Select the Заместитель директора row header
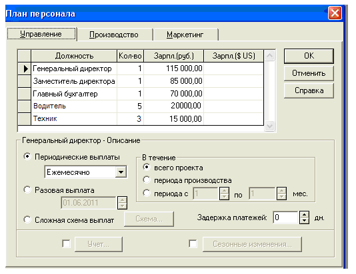 [x=25, y=81]
